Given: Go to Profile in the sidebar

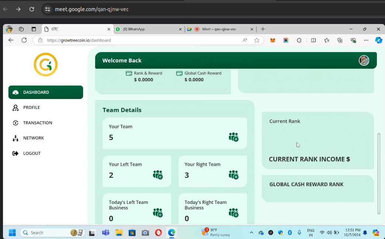Looking at the screenshot, I should click(x=31, y=107).
